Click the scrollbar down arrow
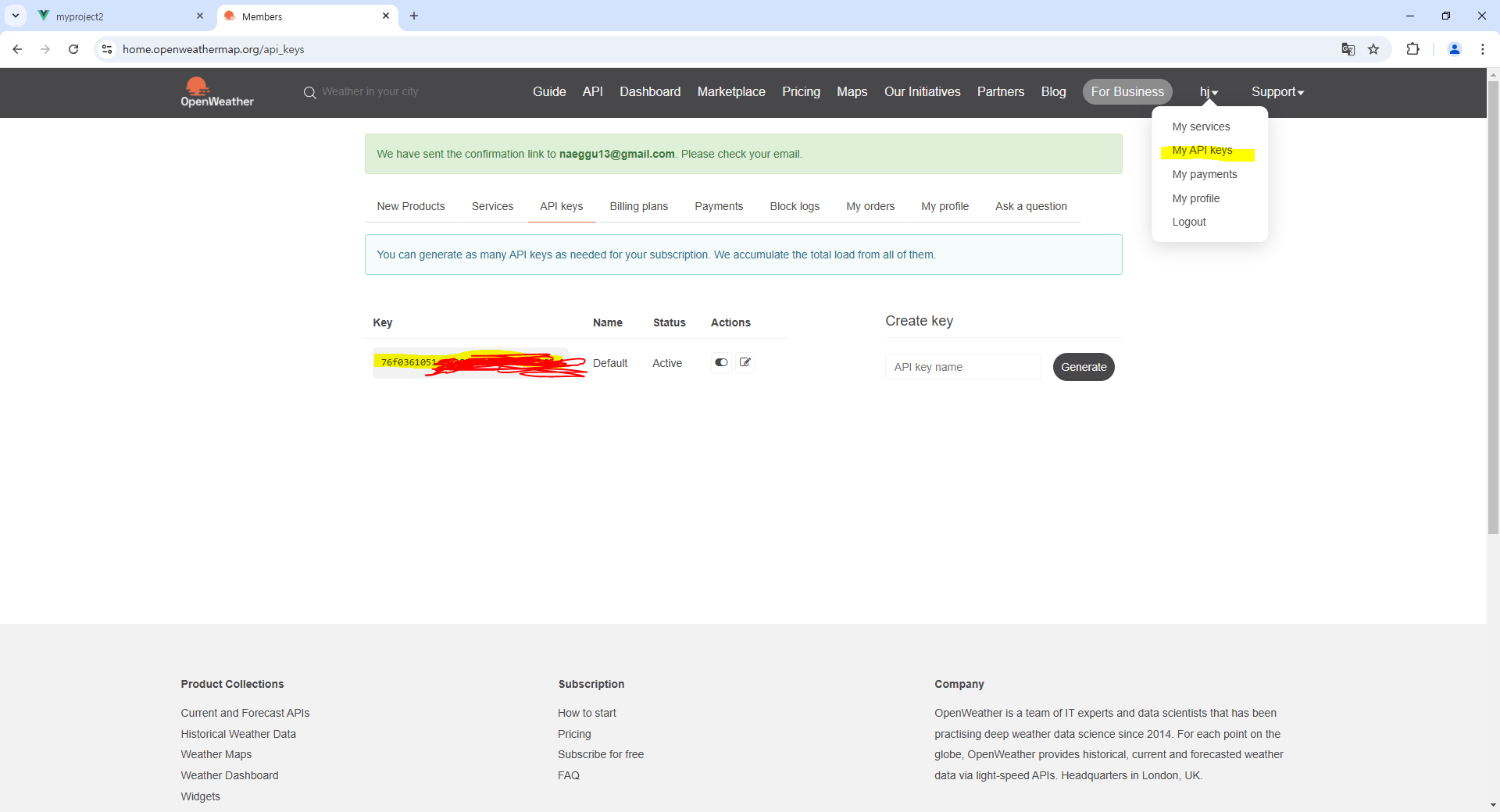1500x812 pixels. click(1493, 805)
